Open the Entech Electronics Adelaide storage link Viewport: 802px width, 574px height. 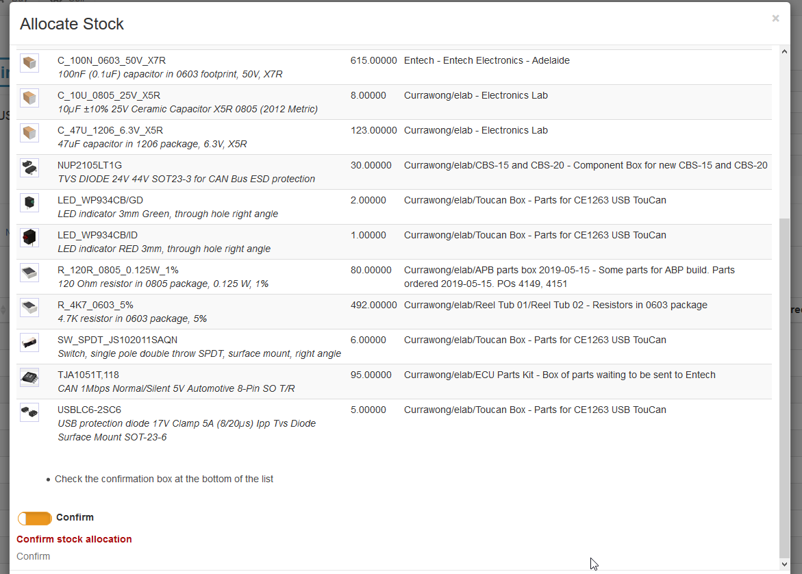487,60
